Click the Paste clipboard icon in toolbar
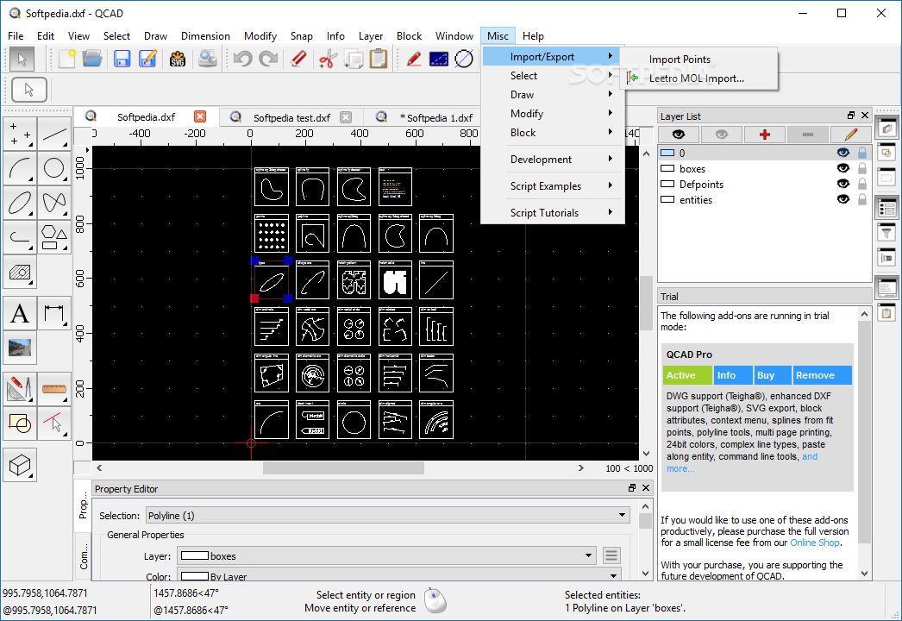902x621 pixels. click(379, 59)
